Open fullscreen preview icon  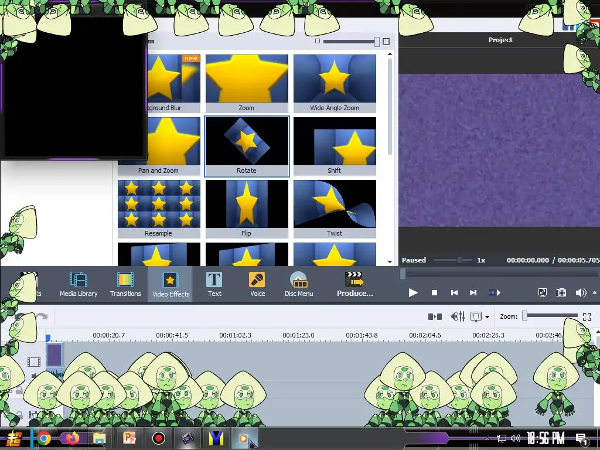click(x=542, y=293)
